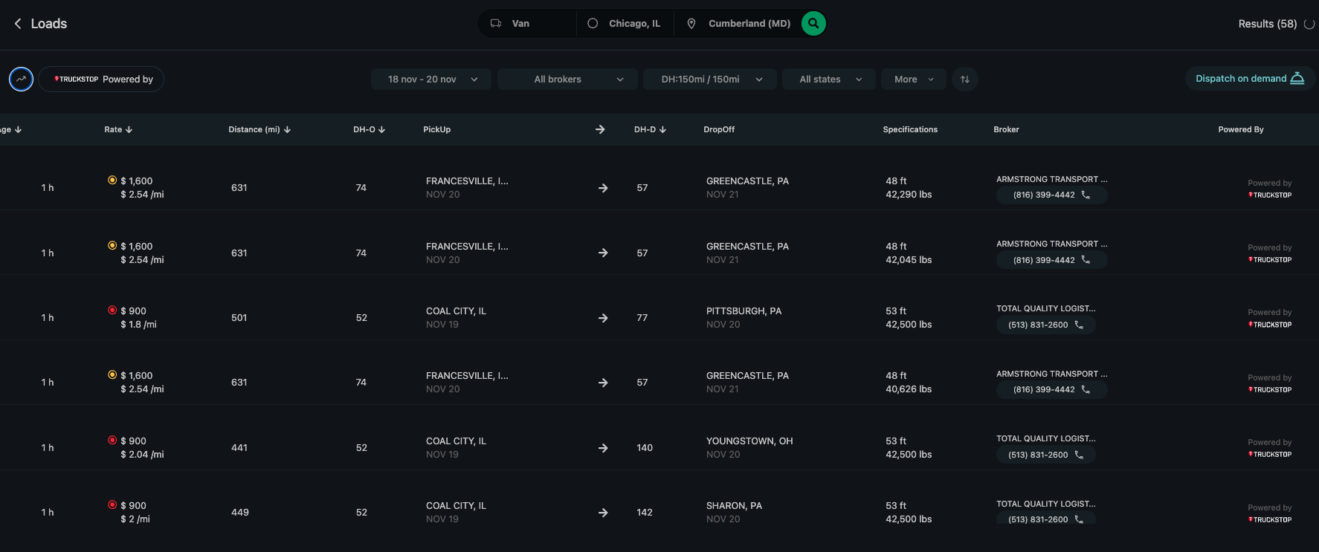This screenshot has height=552, width=1319.
Task: Click the header arrow between PickUp and DropOff
Action: (600, 129)
